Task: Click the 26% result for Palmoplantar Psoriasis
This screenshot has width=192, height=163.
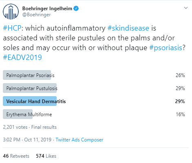Action: 180,75
